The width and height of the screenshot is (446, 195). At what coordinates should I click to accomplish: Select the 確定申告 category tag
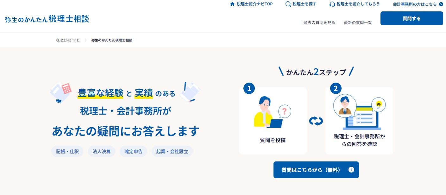coord(133,151)
